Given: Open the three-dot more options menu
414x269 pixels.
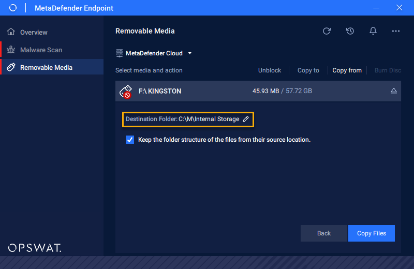Looking at the screenshot, I should click(395, 31).
